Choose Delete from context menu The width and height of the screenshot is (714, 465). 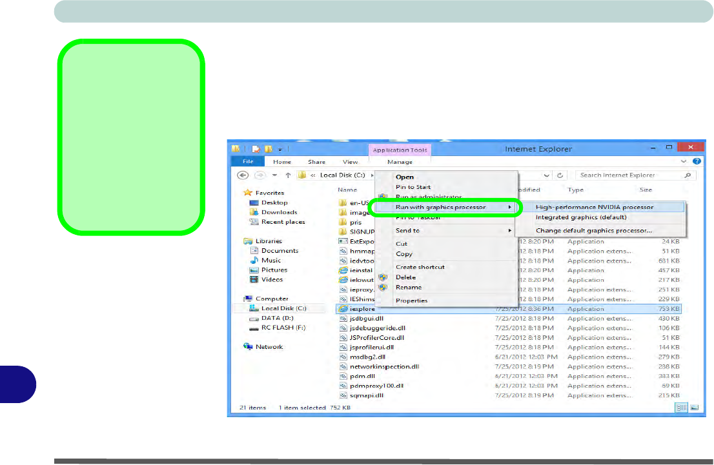[x=405, y=277]
